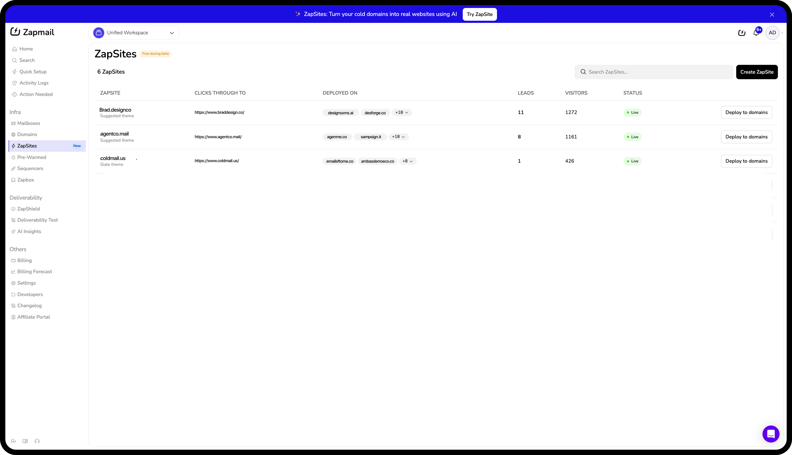This screenshot has width=792, height=455.
Task: Click the invite user icon in sidebar footer
Action: [13, 441]
